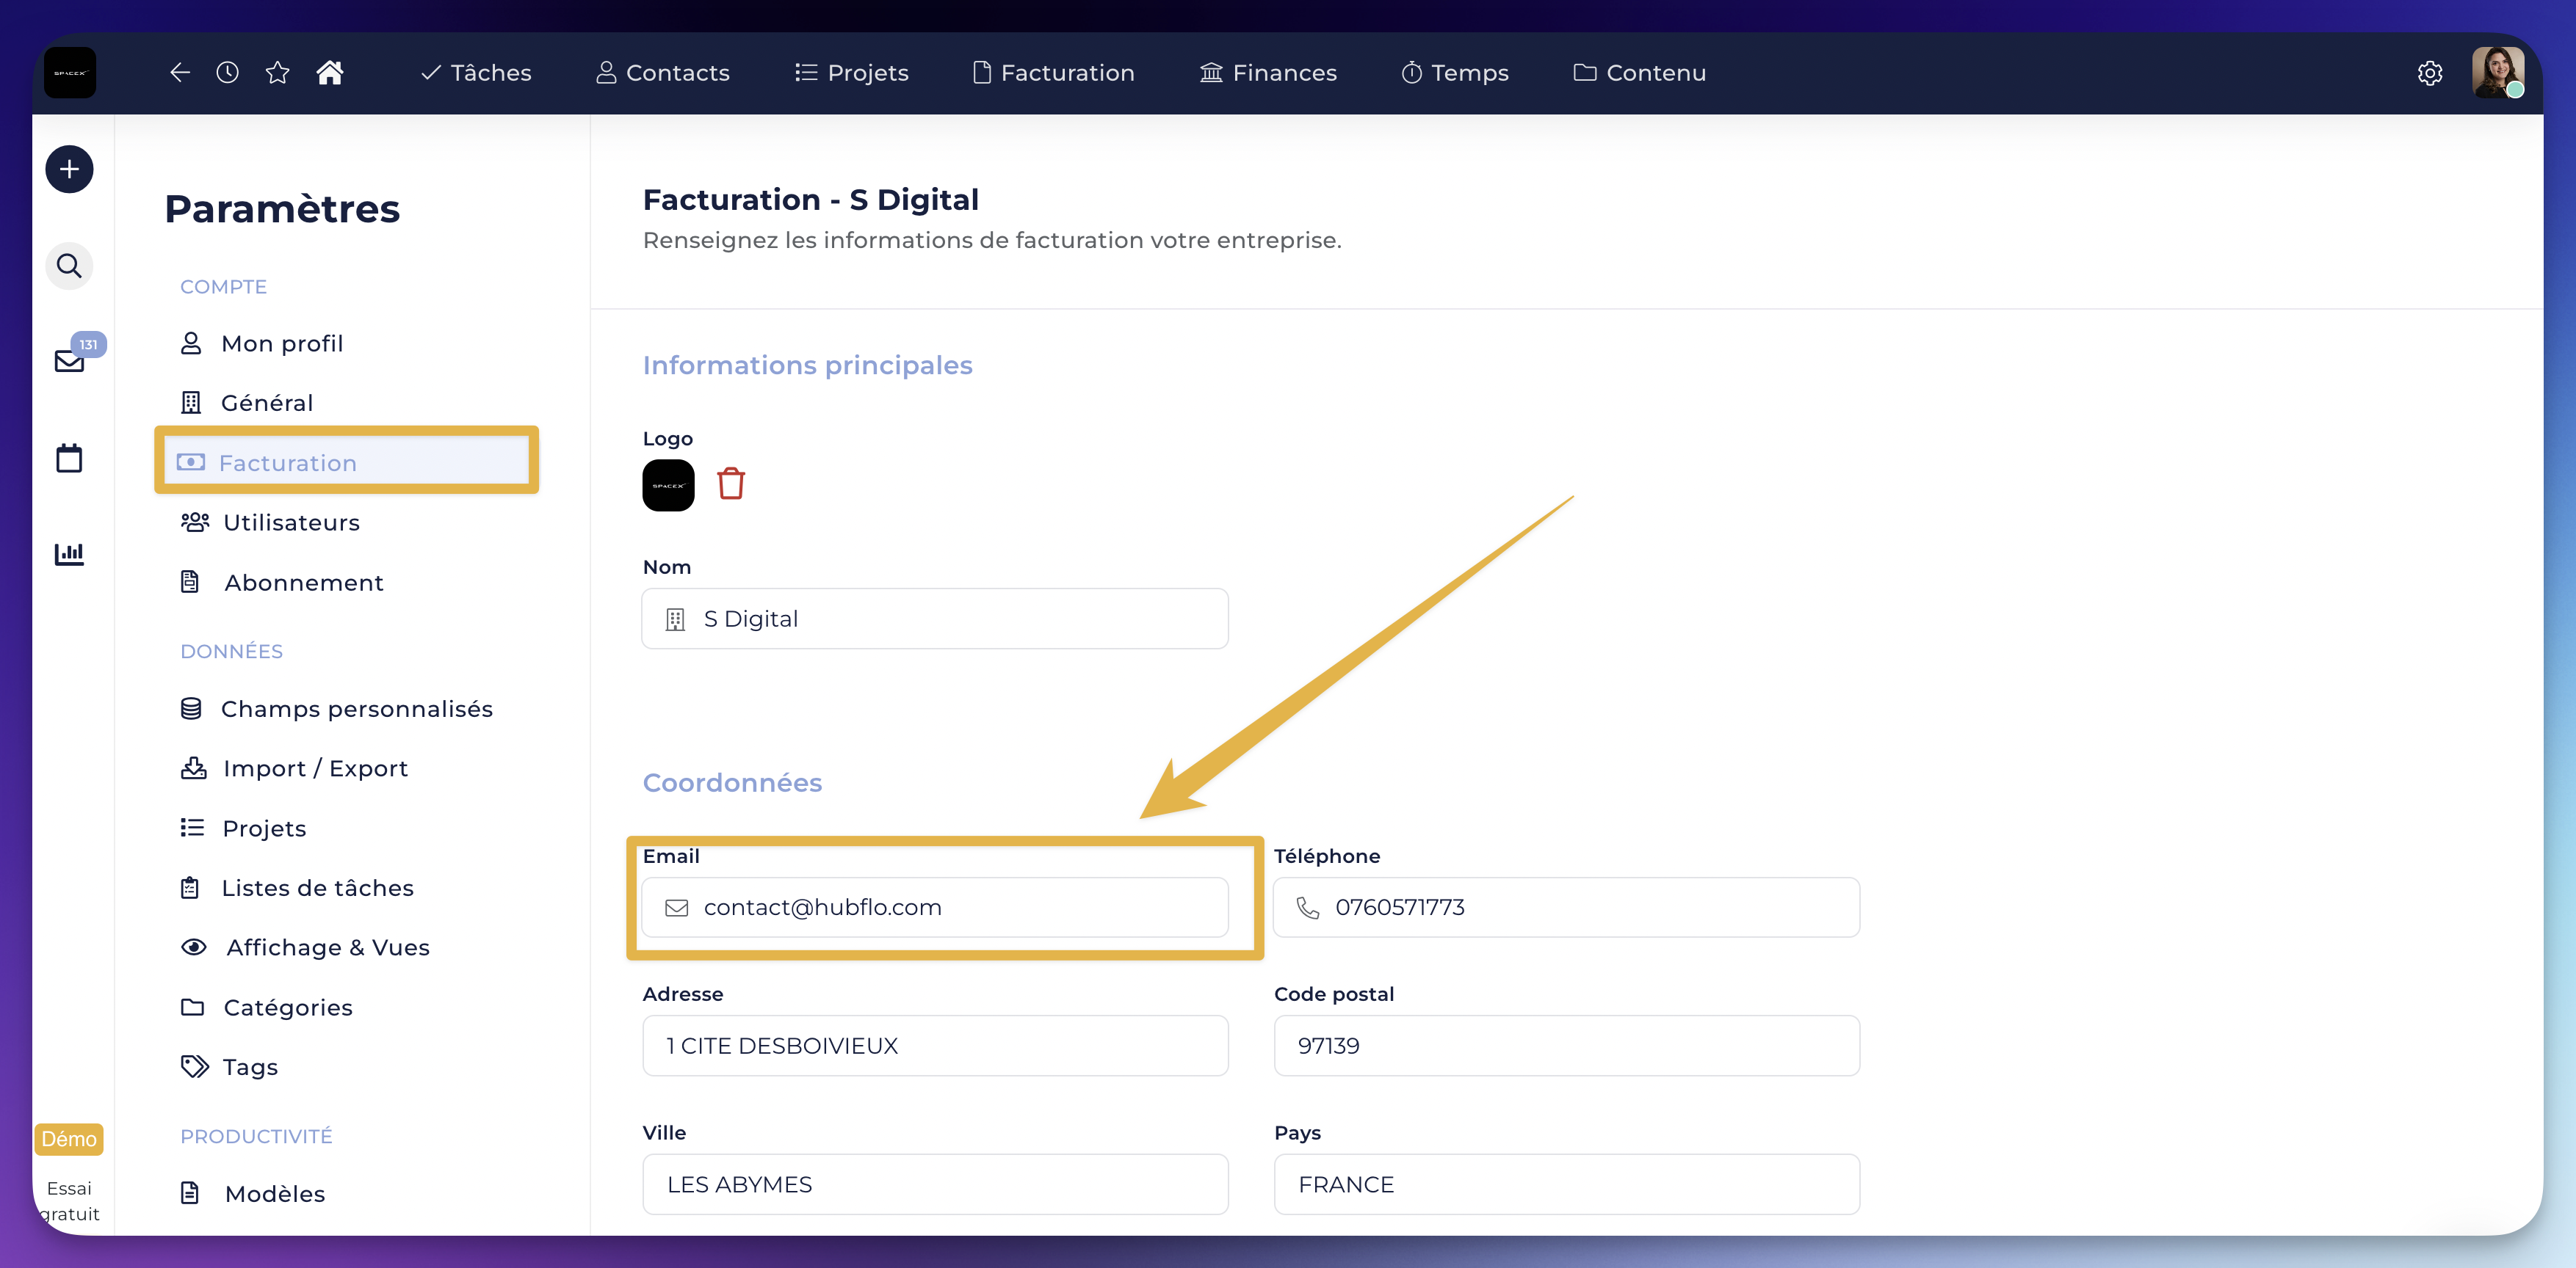Click the SpaceX workspace logo in top bar
The height and width of the screenshot is (1268, 2576).
70,73
